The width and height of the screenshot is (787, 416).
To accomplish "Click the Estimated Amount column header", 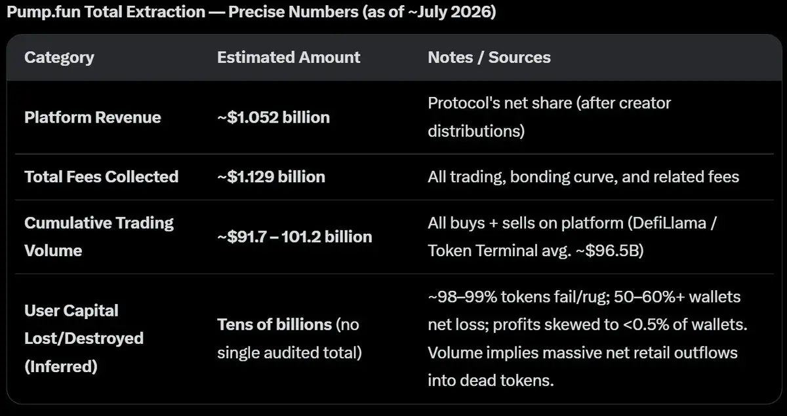I will (289, 57).
